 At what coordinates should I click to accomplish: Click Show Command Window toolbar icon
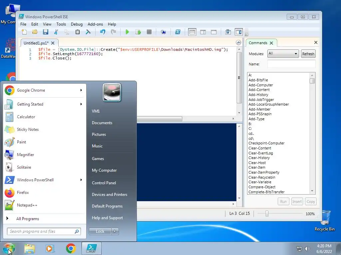click(x=228, y=32)
